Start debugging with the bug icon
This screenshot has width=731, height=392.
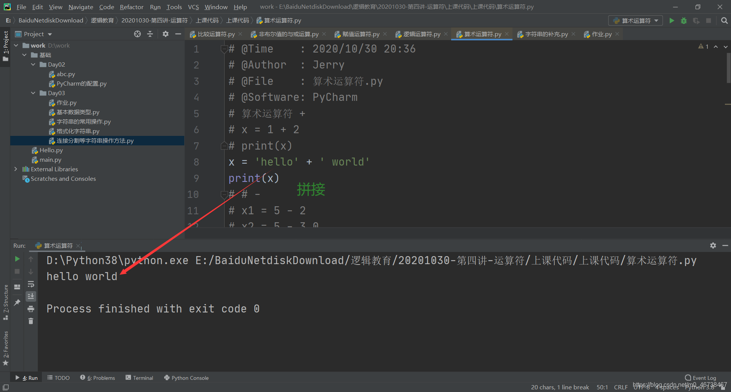pos(684,21)
